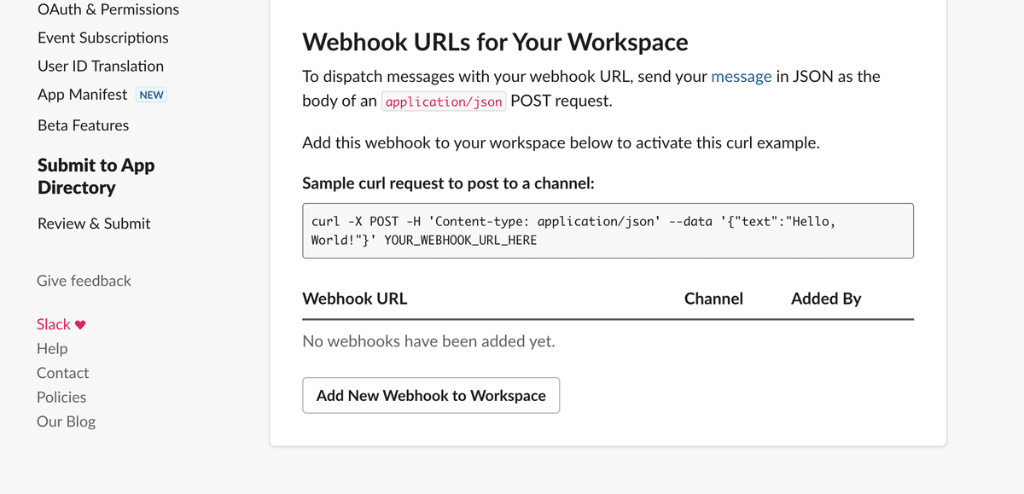Click the Added By column header
This screenshot has width=1024, height=494.
[826, 299]
